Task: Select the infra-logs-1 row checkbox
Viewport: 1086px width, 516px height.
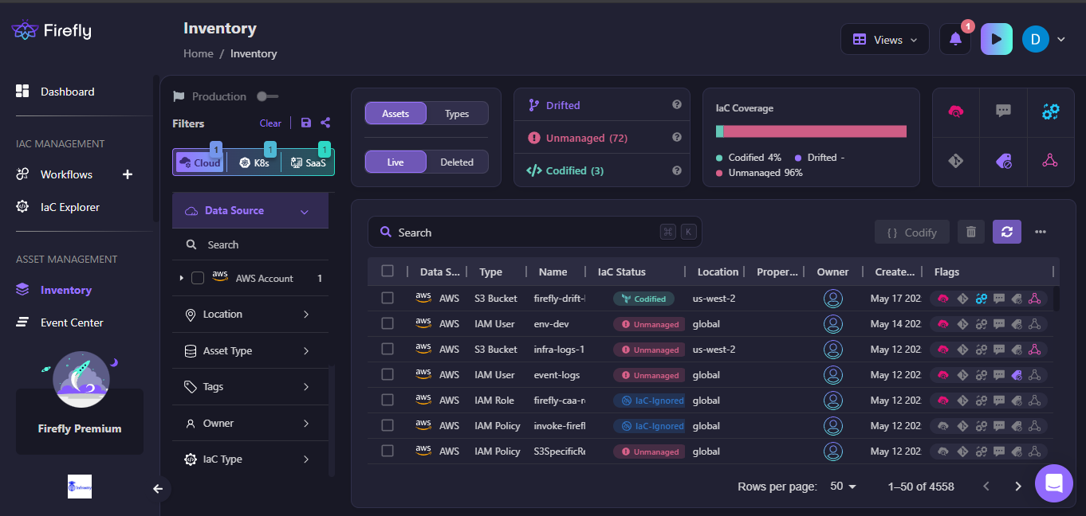Action: [x=388, y=349]
